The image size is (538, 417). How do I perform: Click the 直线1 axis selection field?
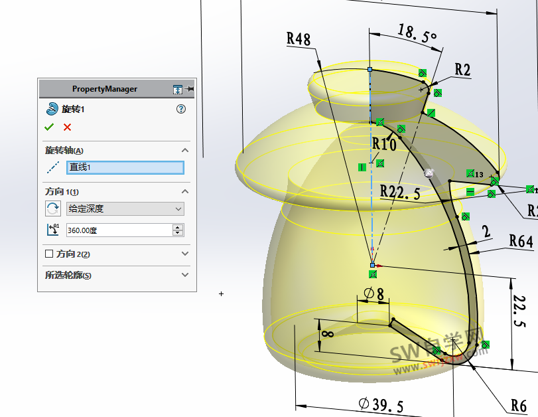pyautogui.click(x=125, y=167)
